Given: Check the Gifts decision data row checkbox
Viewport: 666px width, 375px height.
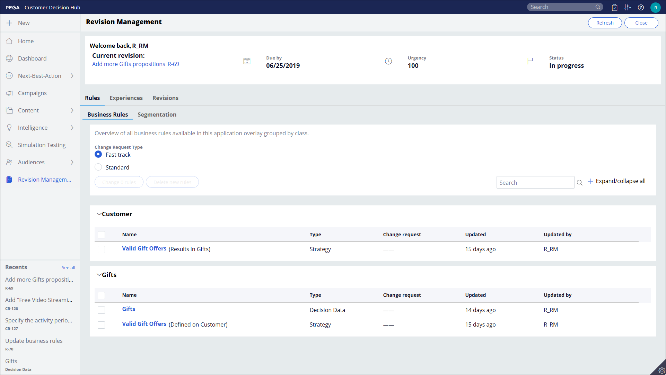Looking at the screenshot, I should [101, 310].
